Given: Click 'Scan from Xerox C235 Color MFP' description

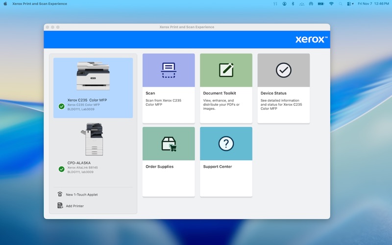Looking at the screenshot, I should 164,102.
